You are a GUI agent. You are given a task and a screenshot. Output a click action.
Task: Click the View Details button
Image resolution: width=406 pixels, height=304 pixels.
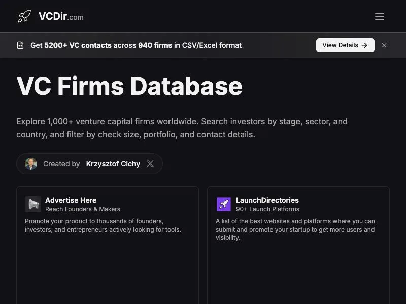pos(345,45)
